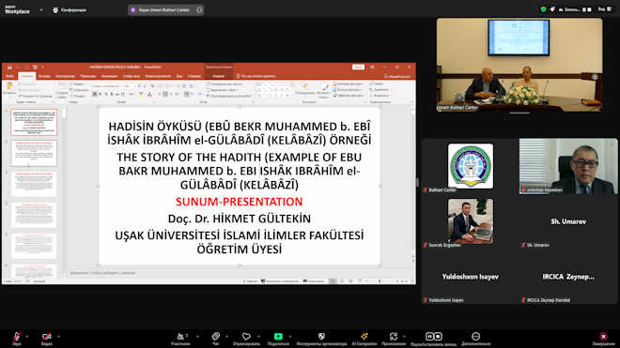Open the More options ellipsis icon

[x=475, y=337]
